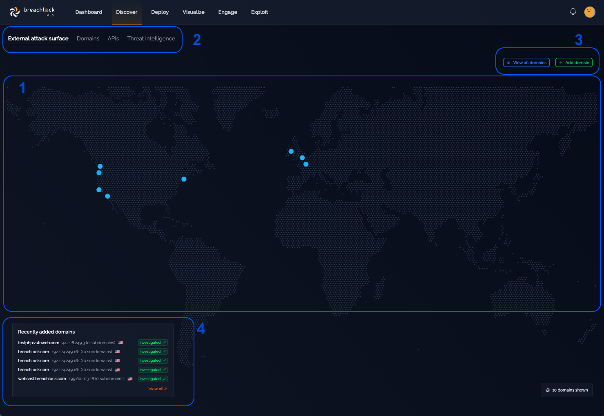The width and height of the screenshot is (604, 416).
Task: Go to the Dashboard menu
Action: click(x=89, y=12)
